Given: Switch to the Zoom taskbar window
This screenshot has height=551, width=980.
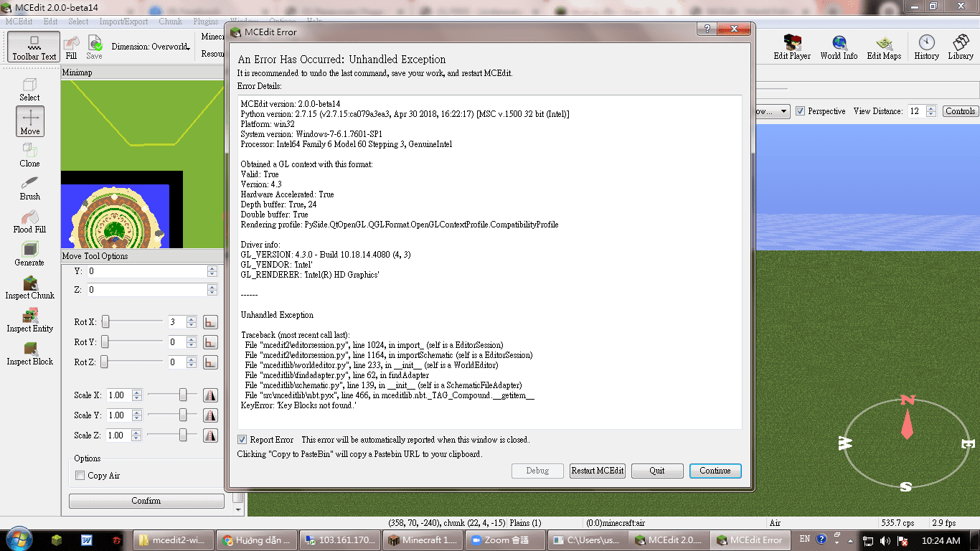Looking at the screenshot, I should pyautogui.click(x=505, y=540).
